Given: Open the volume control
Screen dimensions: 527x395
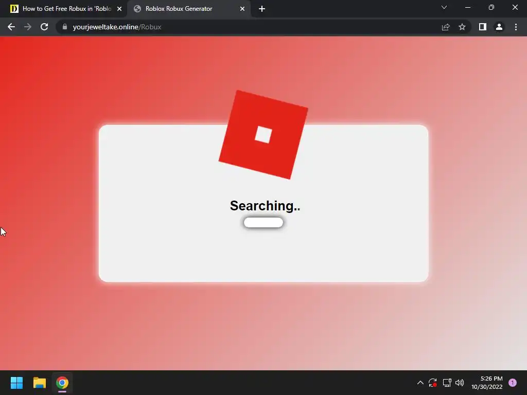Looking at the screenshot, I should point(460,383).
